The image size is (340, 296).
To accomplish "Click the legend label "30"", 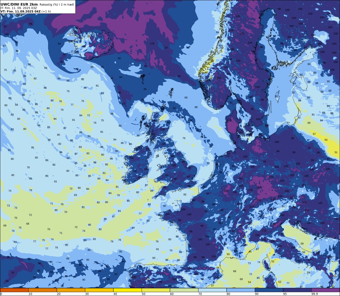I will [87, 294].
